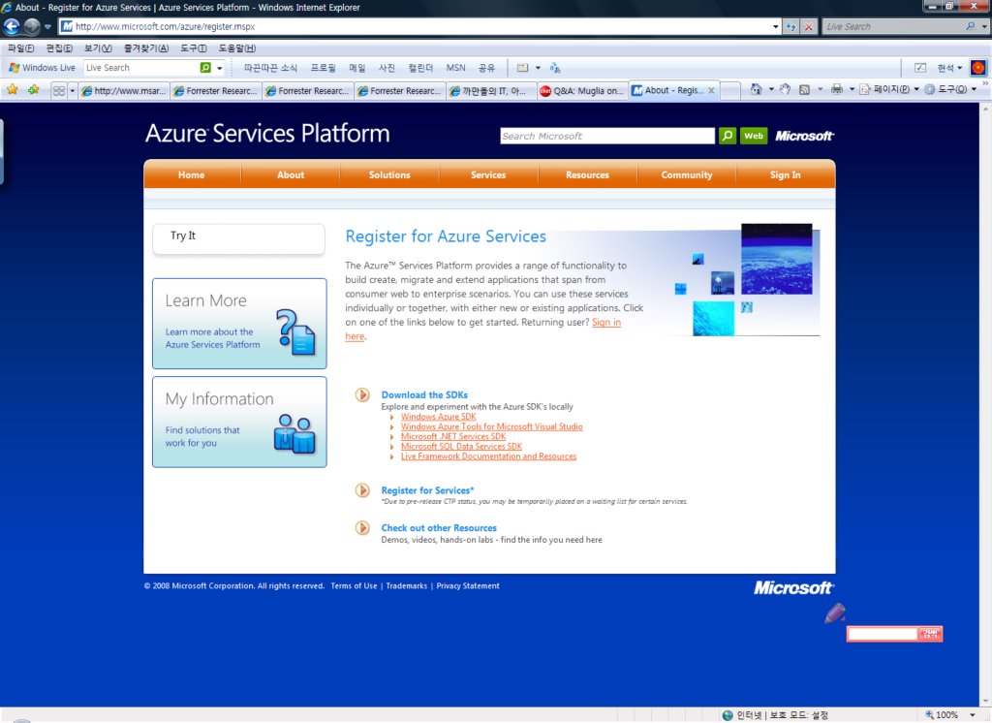Click the question mark document icon in Learn More
Viewport: 992px width, 723px height.
(x=296, y=331)
